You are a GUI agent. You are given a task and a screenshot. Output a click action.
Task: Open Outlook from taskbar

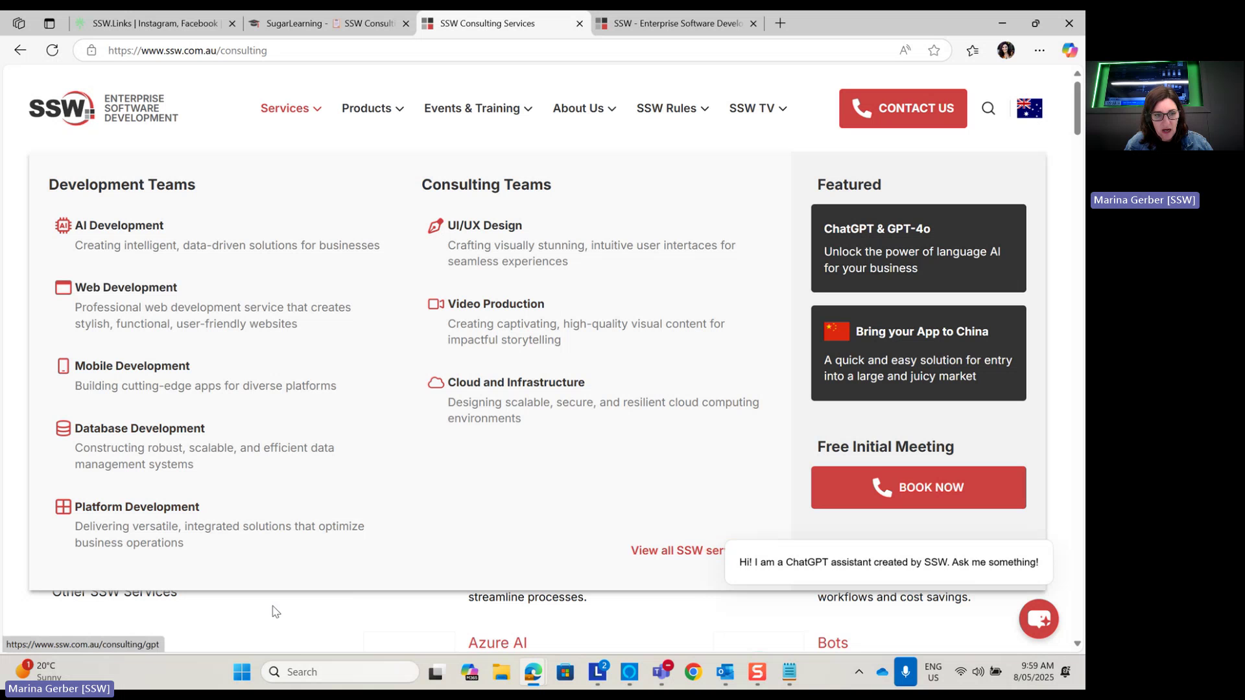725,672
